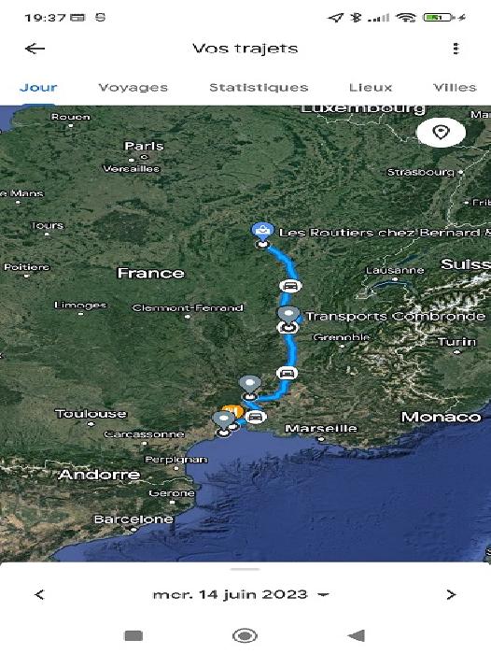Screen dimensions: 491x654
Task: Tap the Android home navigation button
Action: (x=245, y=635)
